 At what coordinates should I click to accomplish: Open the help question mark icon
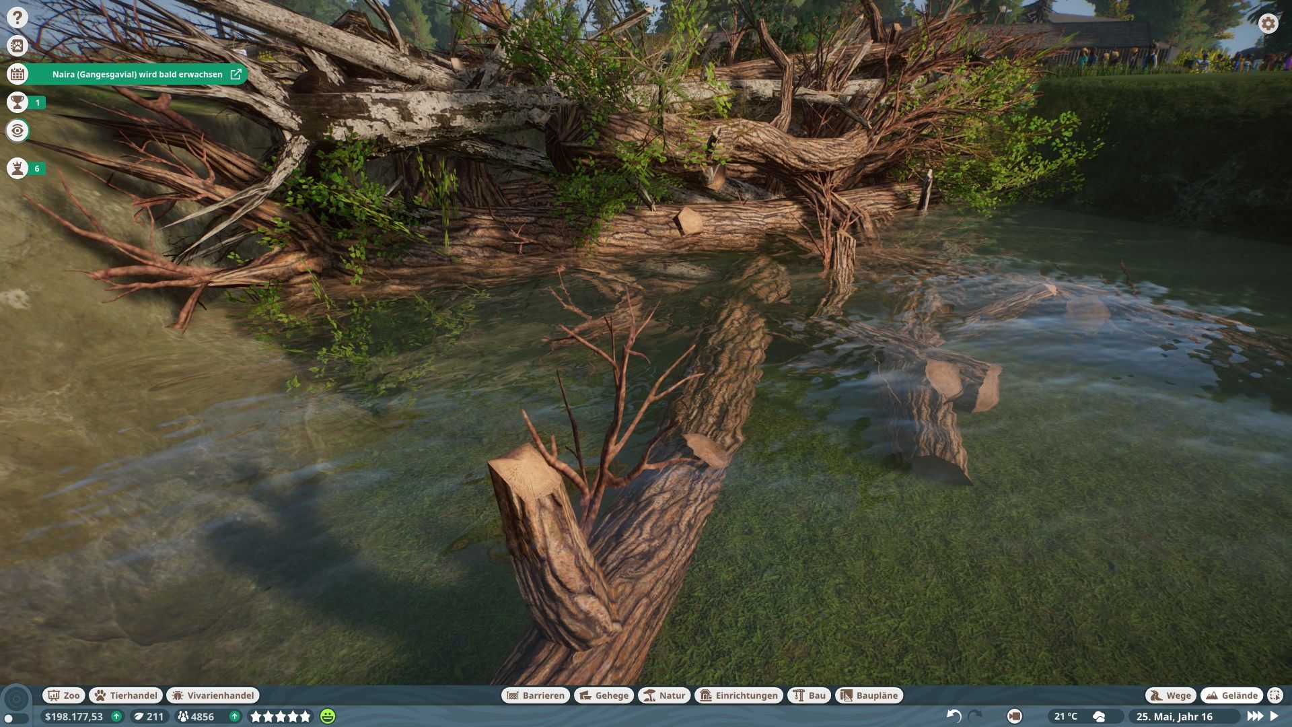click(x=17, y=18)
